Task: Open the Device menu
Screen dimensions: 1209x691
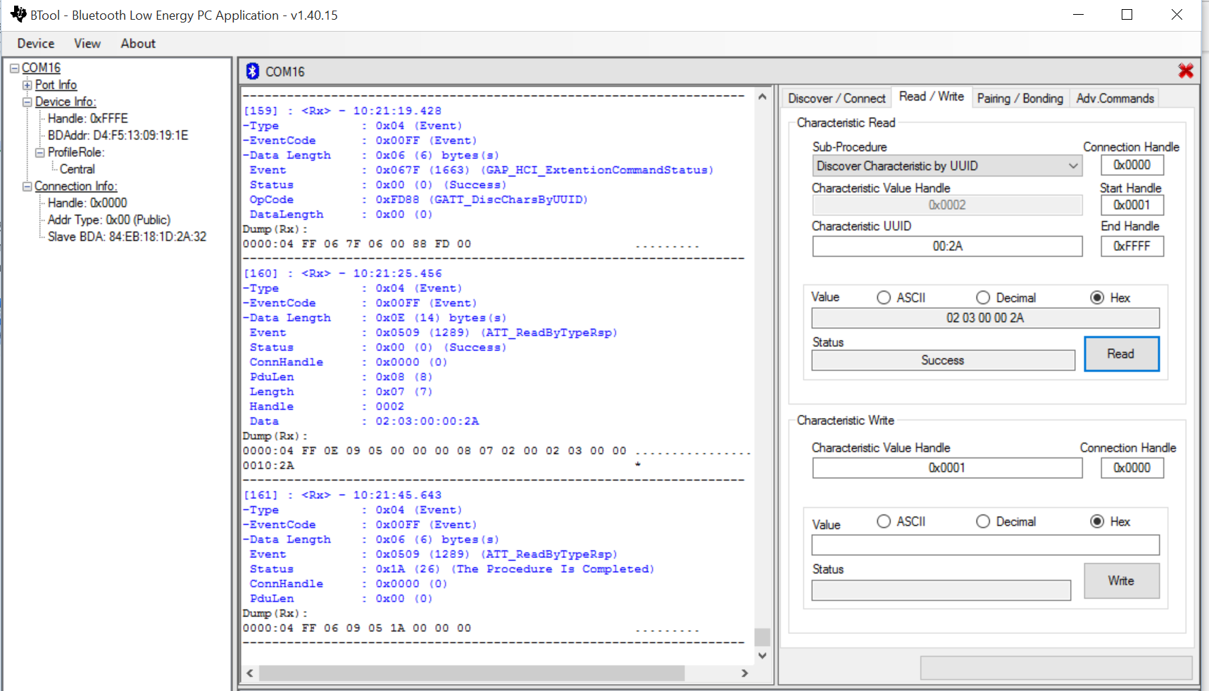Action: [36, 44]
